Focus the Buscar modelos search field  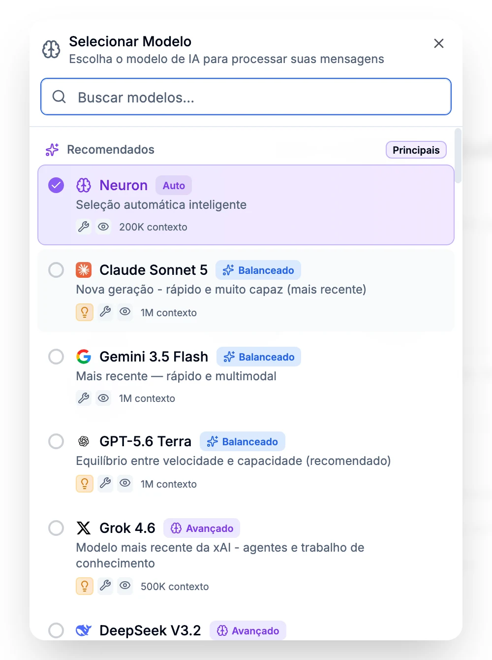pyautogui.click(x=246, y=97)
